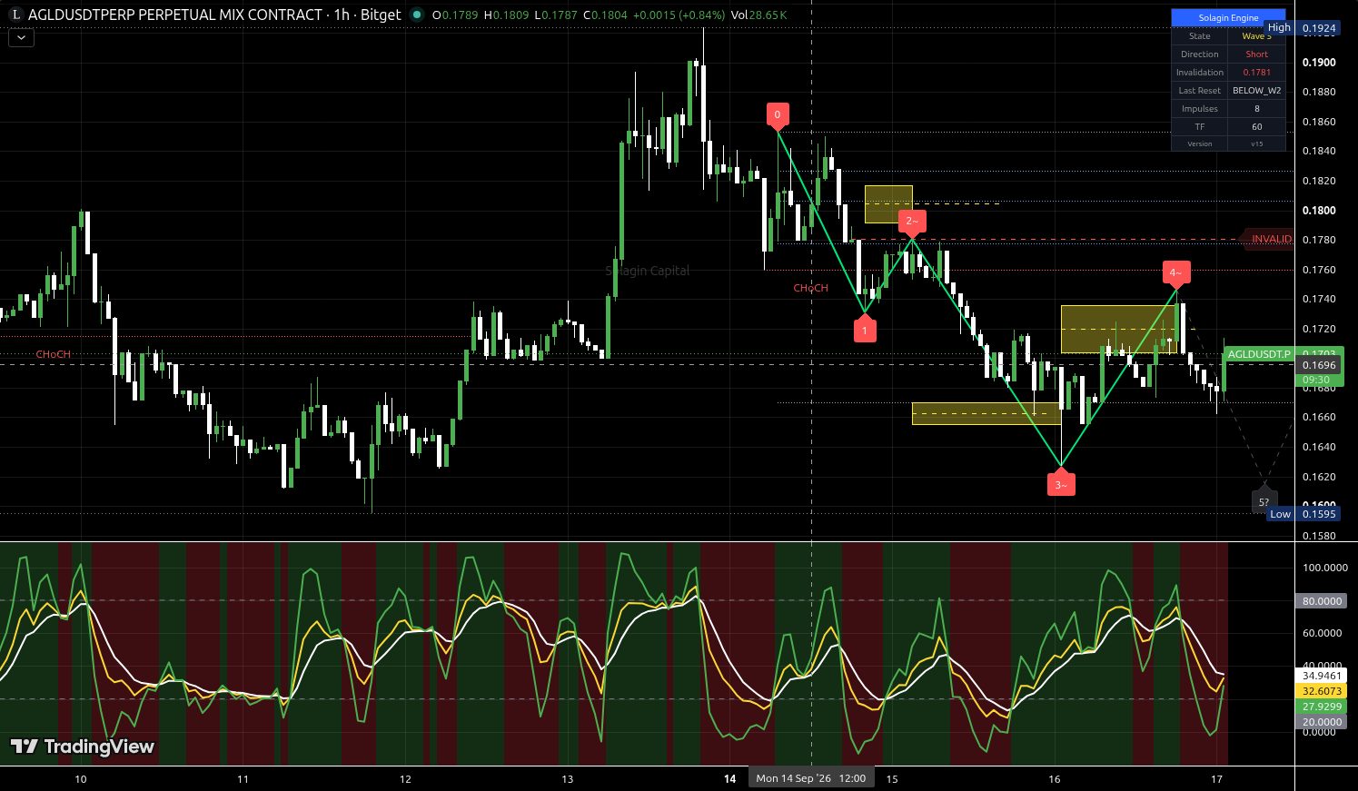The width and height of the screenshot is (1358, 791).
Task: Click the red Short direction value
Action: coord(1257,54)
